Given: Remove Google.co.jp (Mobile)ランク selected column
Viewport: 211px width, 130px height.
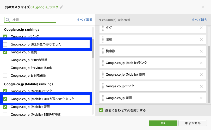Looking at the screenshot, I should coord(201,63).
